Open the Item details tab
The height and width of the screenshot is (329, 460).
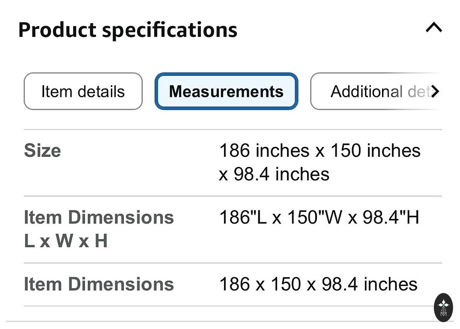point(83,91)
